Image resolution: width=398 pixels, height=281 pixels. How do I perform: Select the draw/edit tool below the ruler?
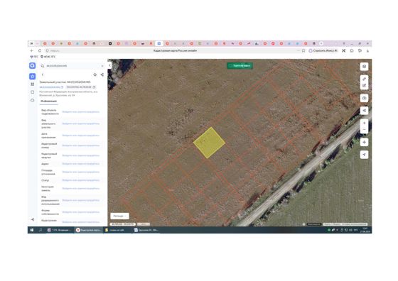point(364,86)
